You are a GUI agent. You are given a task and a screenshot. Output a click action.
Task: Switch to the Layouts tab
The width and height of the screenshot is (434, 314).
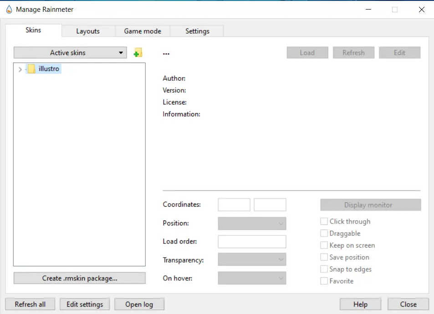pos(88,31)
